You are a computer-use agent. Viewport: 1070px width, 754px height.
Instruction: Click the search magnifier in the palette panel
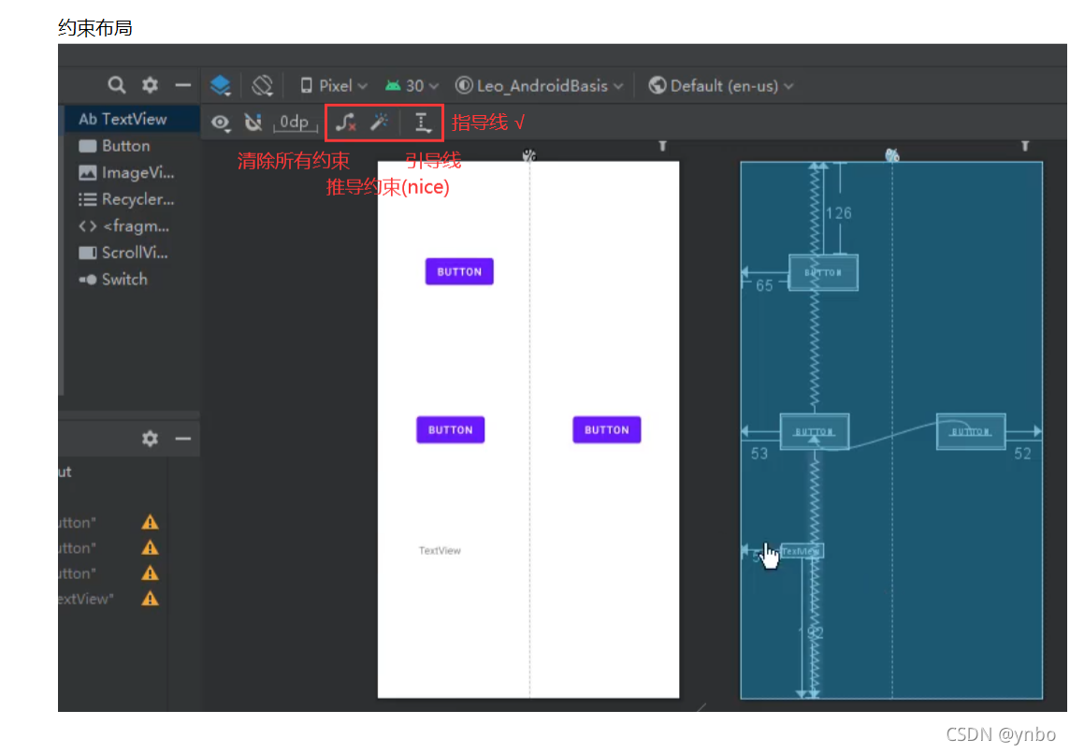point(116,85)
